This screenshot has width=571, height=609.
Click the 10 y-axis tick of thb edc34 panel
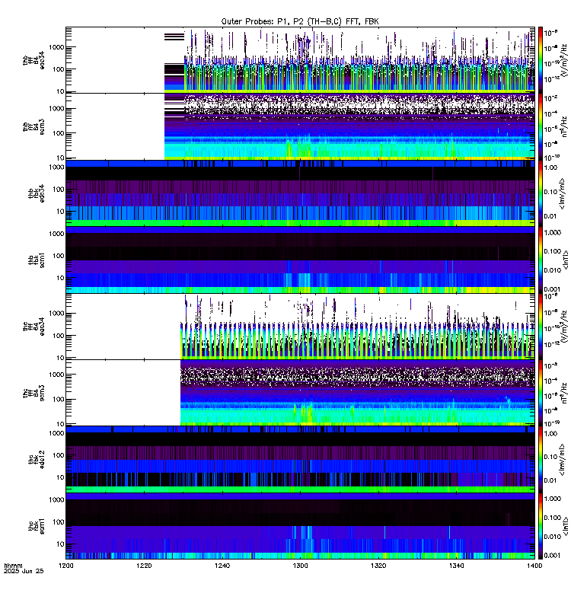click(61, 212)
